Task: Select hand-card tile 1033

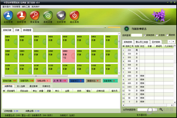Action: 83,42
